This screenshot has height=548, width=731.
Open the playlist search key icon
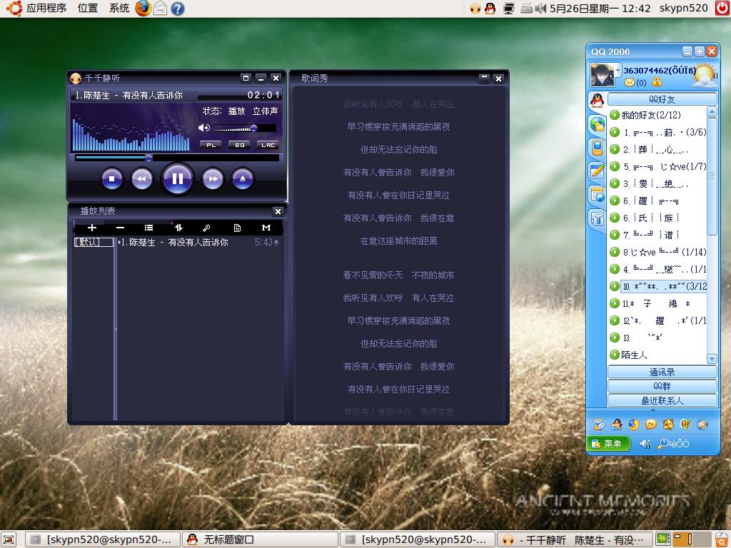206,228
